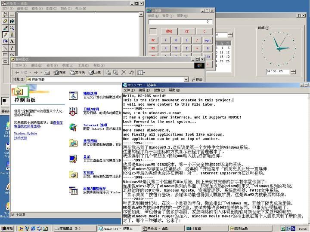Screen dimensions: 310x232
Task: Click the MC memory clear button in Calculator
Action: click(153, 40)
